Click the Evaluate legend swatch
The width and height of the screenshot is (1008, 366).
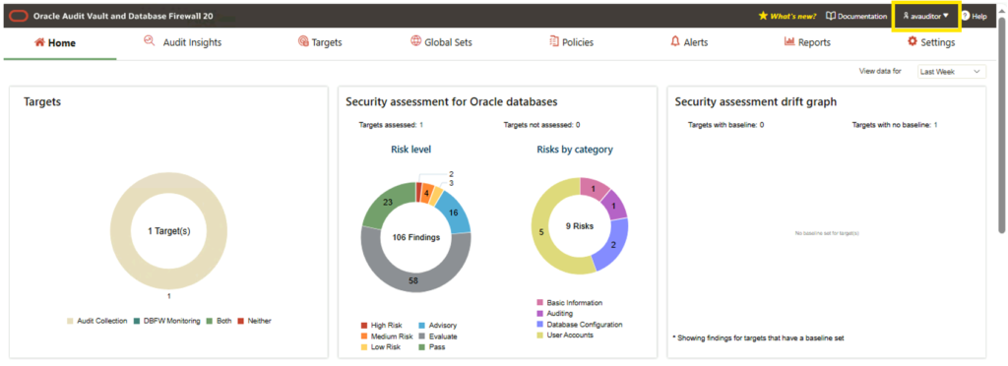pyautogui.click(x=422, y=336)
